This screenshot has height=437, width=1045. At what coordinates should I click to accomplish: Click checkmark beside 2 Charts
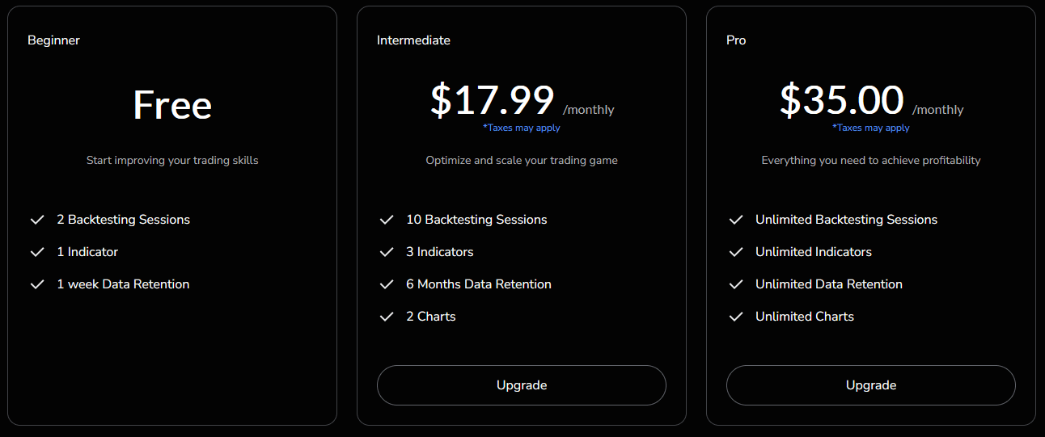387,317
